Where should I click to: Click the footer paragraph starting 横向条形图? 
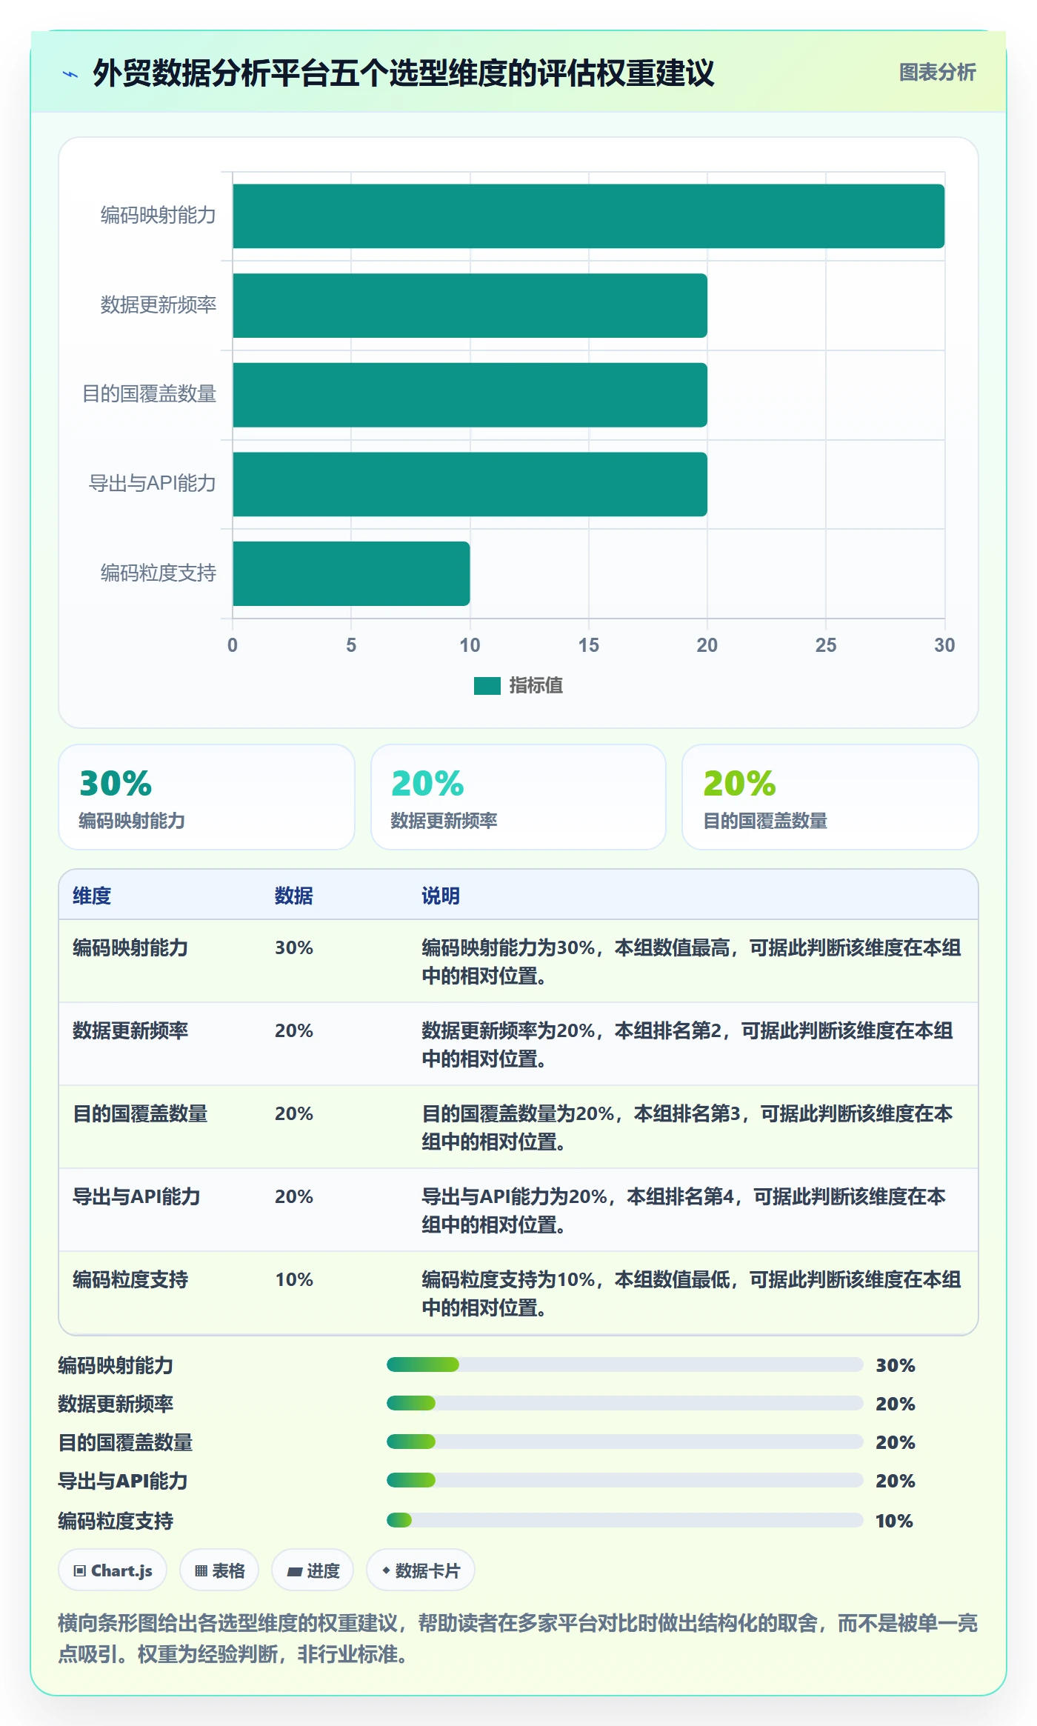point(518,1639)
